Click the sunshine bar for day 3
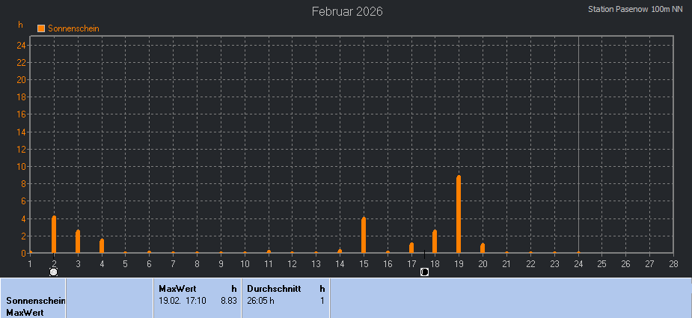692x318 pixels. [x=78, y=241]
